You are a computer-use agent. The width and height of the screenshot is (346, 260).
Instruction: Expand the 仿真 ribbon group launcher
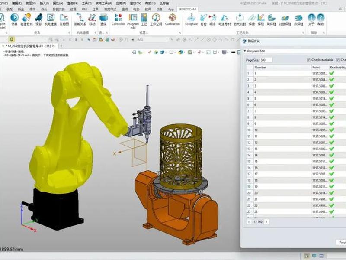coord(69,33)
